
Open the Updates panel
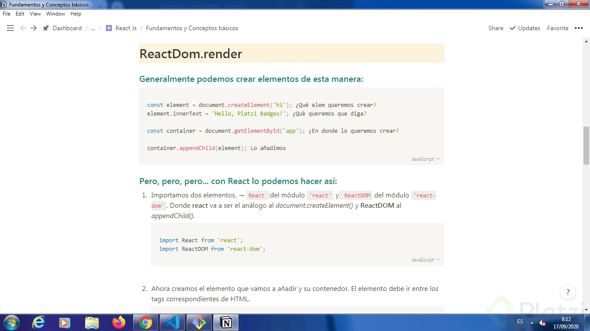tap(525, 28)
